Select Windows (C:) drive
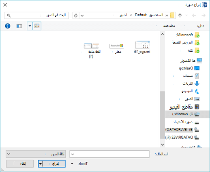 click(187, 114)
